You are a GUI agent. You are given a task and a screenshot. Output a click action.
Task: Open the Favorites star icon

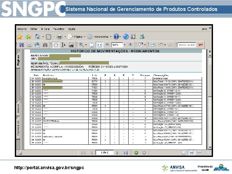pyautogui.click(x=20, y=36)
